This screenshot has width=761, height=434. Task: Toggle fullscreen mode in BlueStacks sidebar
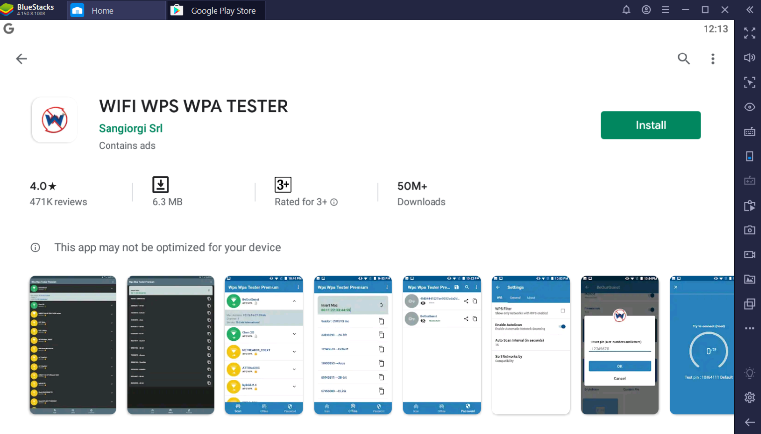[x=750, y=33]
